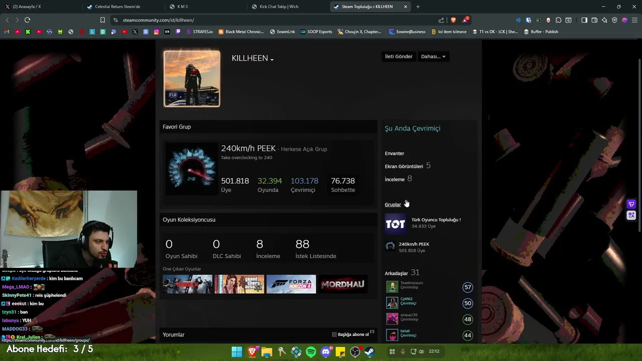Click the Türk Oyuncu Topluluğu ! group name
This screenshot has height=361, width=642.
pos(436,220)
